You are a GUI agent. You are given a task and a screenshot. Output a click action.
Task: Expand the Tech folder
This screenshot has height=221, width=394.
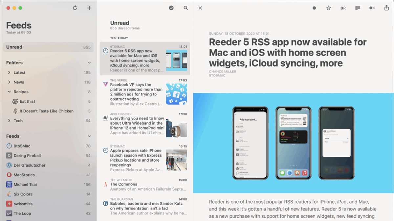tap(9, 121)
